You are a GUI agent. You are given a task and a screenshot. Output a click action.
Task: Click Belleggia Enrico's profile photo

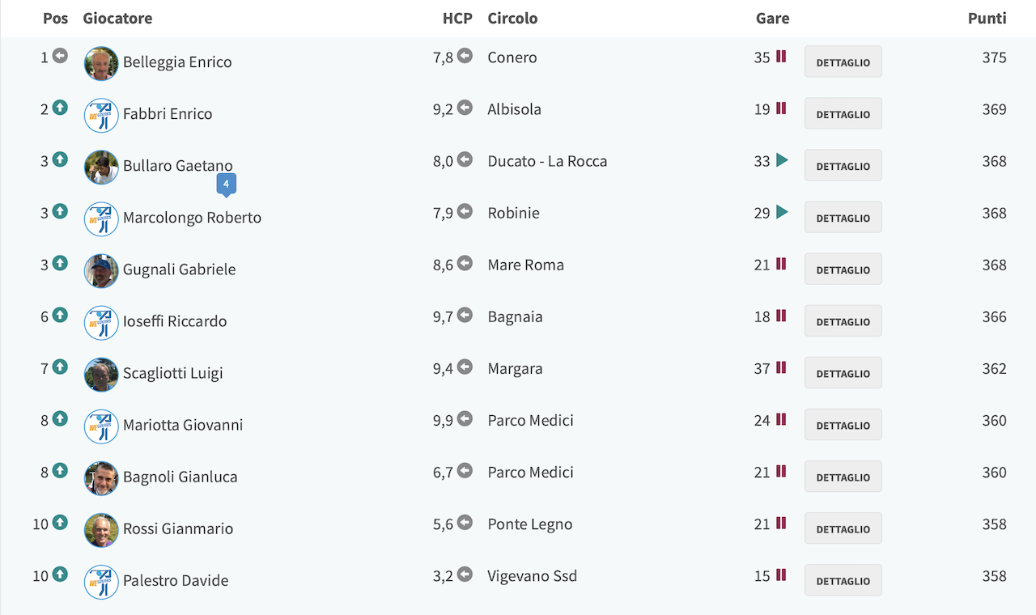101,63
